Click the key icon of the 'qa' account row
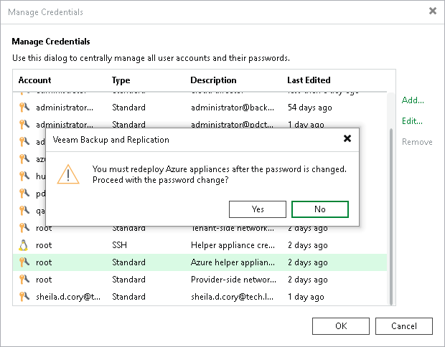445x347 pixels. [24, 211]
